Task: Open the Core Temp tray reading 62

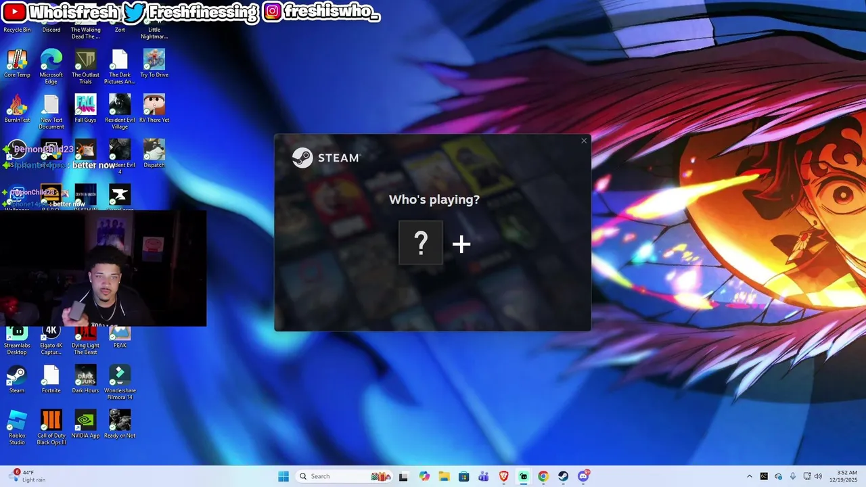Action: pyautogui.click(x=764, y=476)
